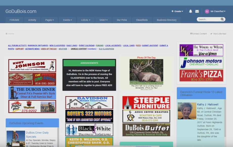Expand the DAILY dropdown menu
This screenshot has width=233, height=147.
(104, 20)
